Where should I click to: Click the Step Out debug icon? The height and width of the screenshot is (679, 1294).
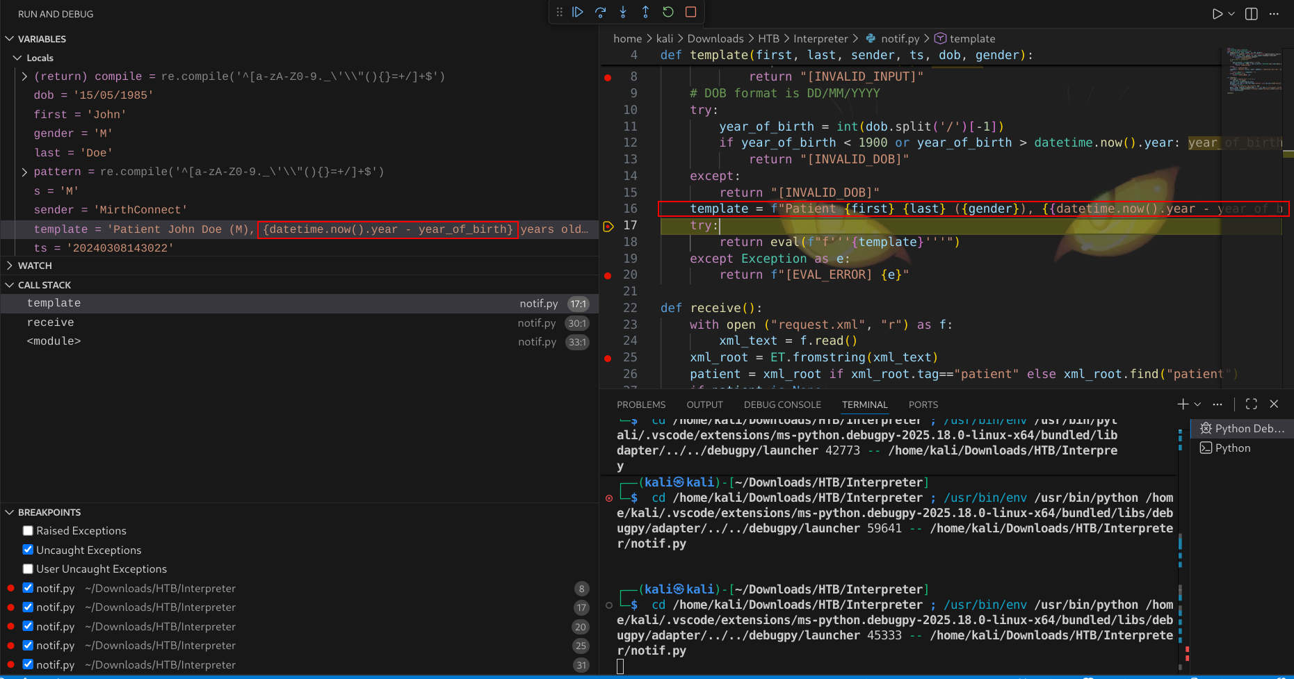[645, 12]
